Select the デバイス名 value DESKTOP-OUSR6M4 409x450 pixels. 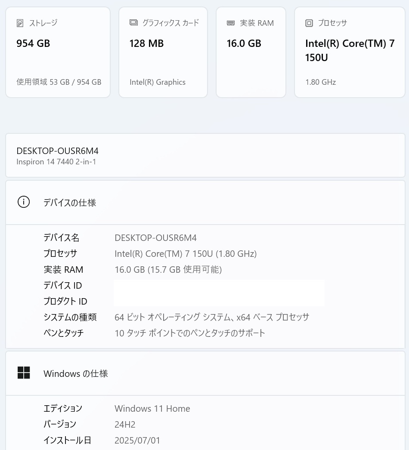coord(156,238)
